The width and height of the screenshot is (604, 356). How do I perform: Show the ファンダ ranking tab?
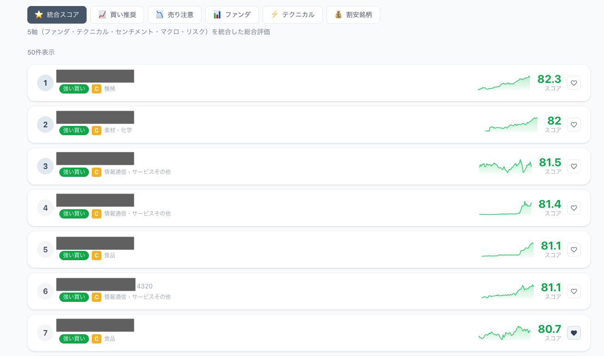point(232,15)
